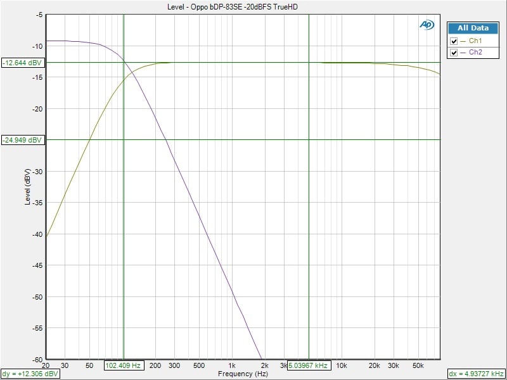Select the Ch2 legend label text
The image size is (507, 380).
click(475, 53)
